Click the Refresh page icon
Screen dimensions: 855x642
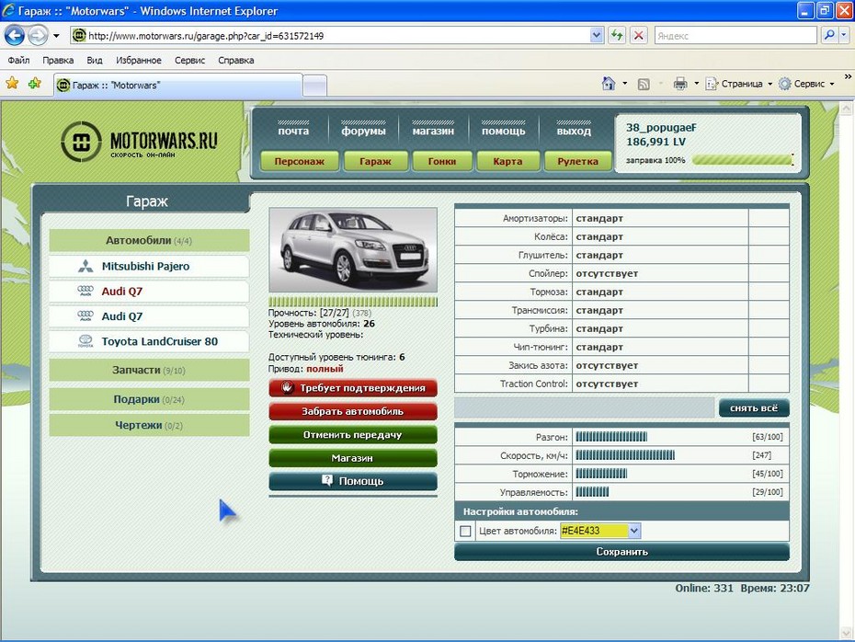pos(617,36)
